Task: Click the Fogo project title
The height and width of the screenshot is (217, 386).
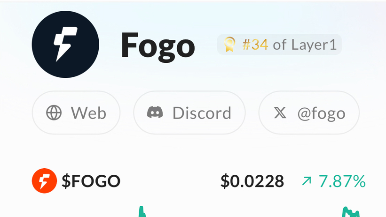Action: [x=158, y=47]
